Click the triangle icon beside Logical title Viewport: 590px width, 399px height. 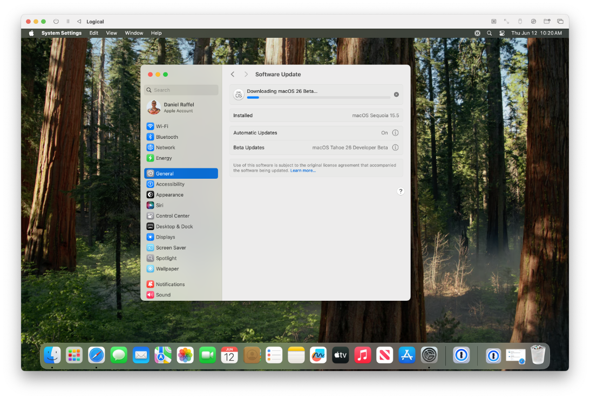point(79,22)
